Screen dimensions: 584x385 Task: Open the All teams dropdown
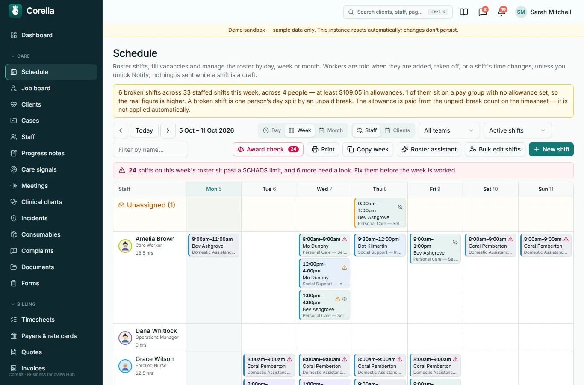[x=449, y=130]
